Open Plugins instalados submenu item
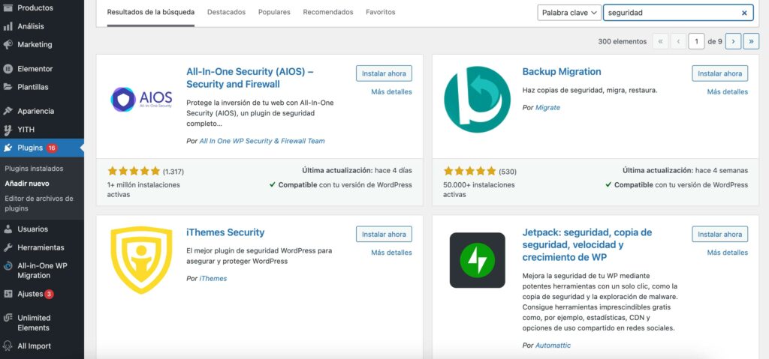Viewport: 769px width, 359px height. tap(34, 169)
